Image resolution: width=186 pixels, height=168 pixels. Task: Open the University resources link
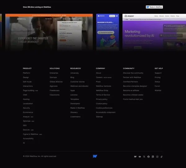click(74, 73)
